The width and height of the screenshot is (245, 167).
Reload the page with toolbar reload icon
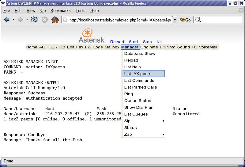(34, 20)
